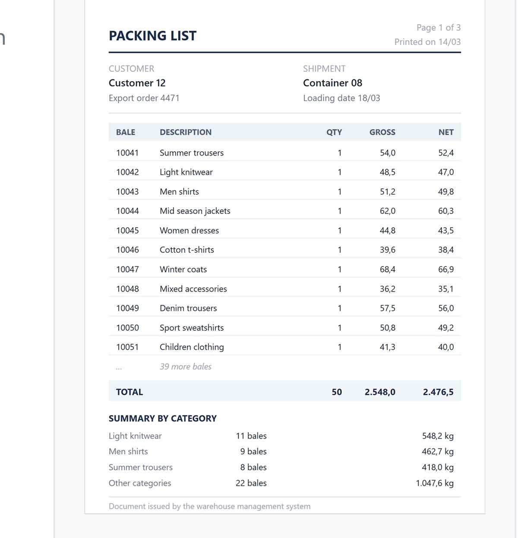
Task: Click the SUMMARY BY CATEGORY heading
Action: click(x=163, y=418)
